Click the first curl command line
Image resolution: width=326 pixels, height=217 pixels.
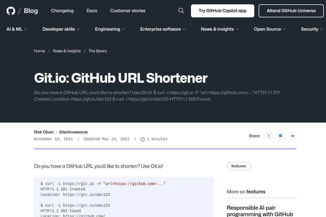click(x=103, y=184)
